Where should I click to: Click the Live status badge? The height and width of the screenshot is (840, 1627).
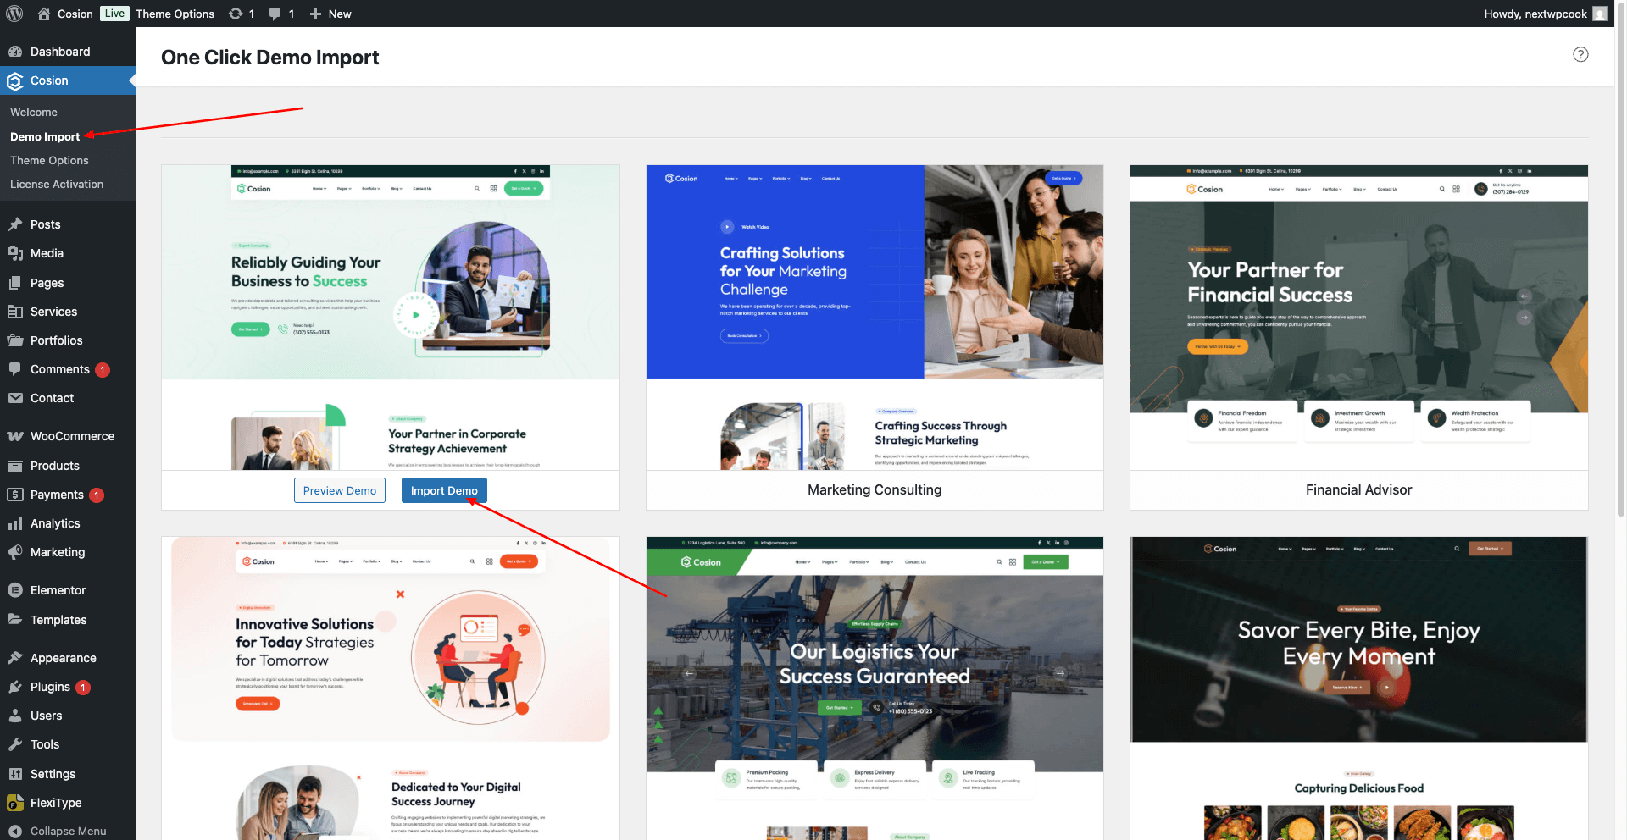114,14
